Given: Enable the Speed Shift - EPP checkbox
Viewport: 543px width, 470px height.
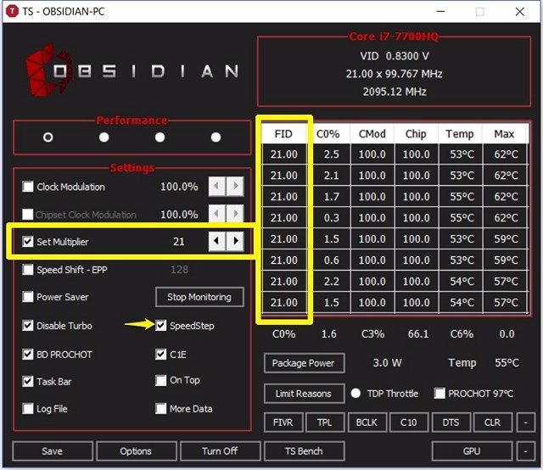Looking at the screenshot, I should coord(29,270).
